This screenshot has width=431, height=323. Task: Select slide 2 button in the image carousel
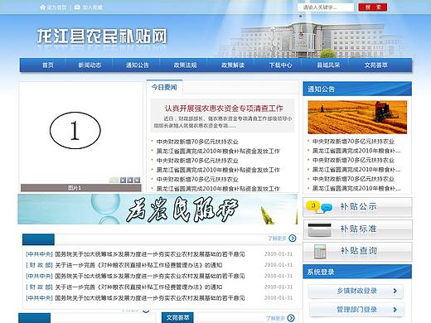123,181
